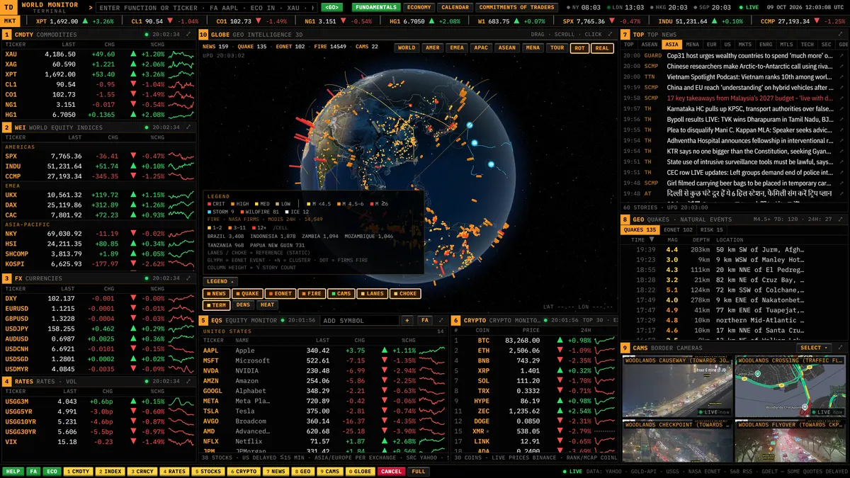Click the number 6 badge of CRYPTO panel
This screenshot has height=478, width=850.
coord(456,320)
